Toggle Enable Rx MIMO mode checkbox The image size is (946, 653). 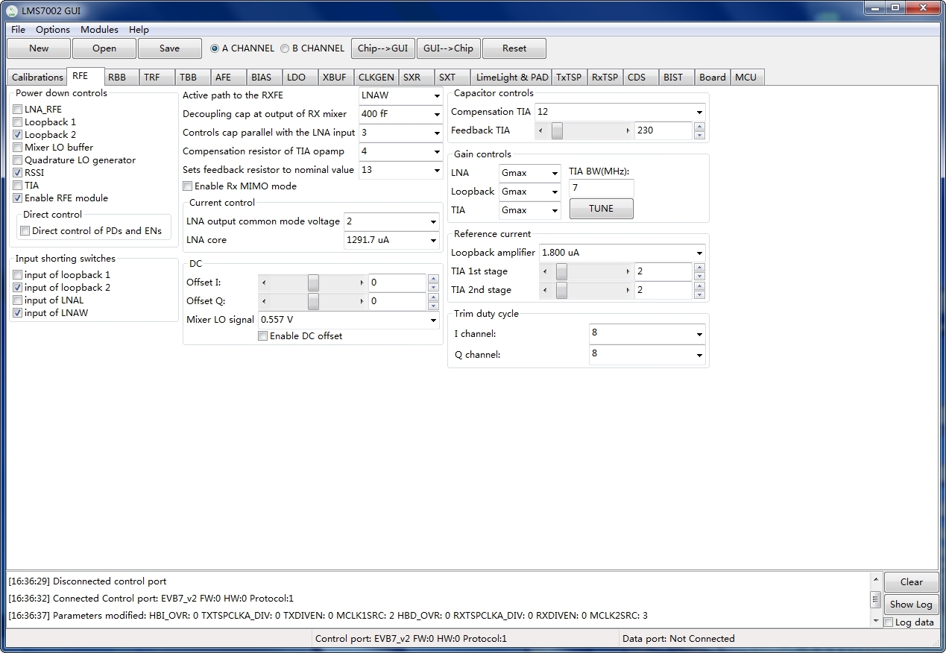click(x=188, y=186)
